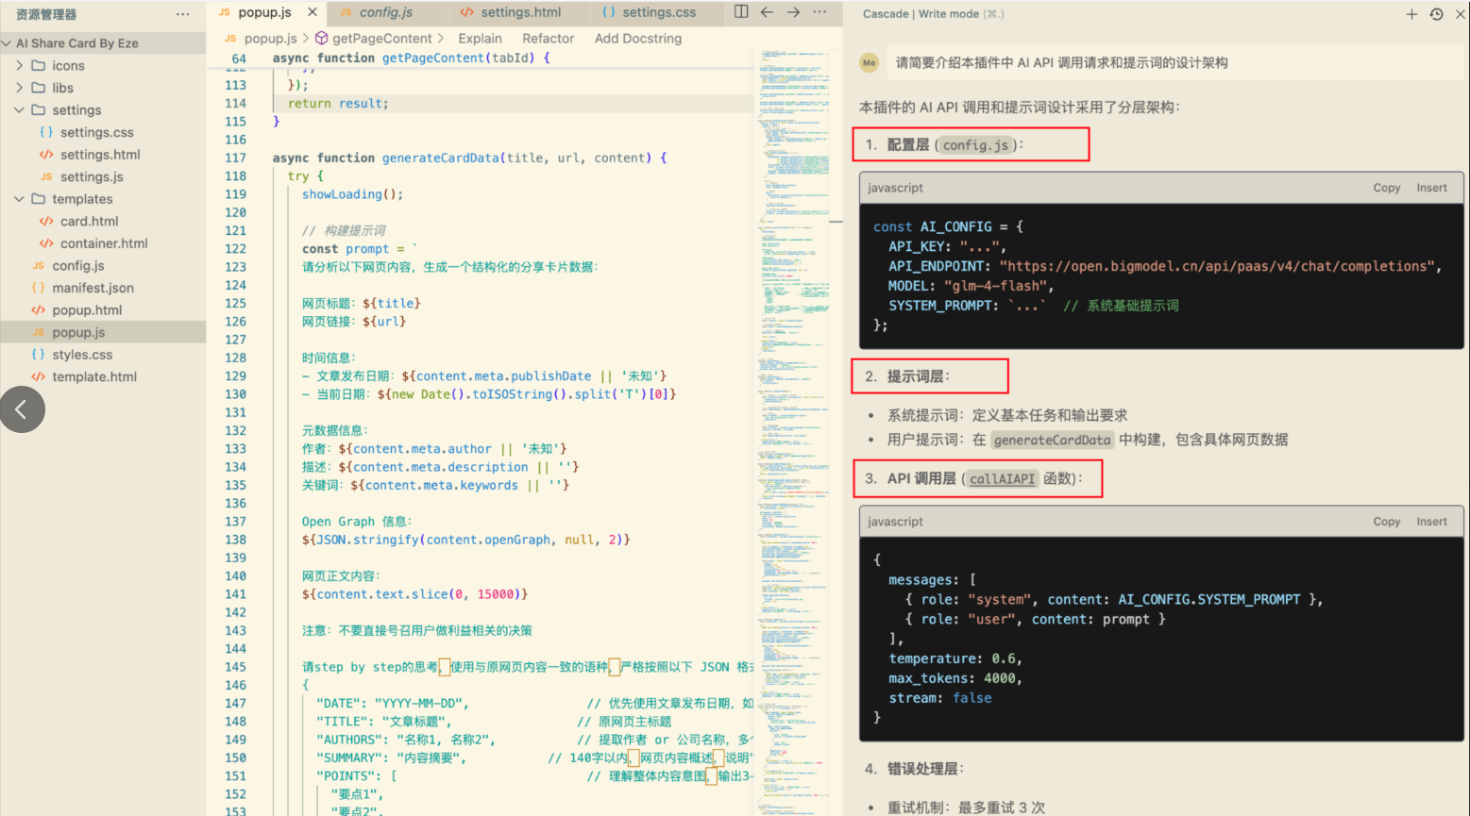This screenshot has height=816, width=1470.
Task: Click Add Docstring code lens
Action: (x=637, y=39)
